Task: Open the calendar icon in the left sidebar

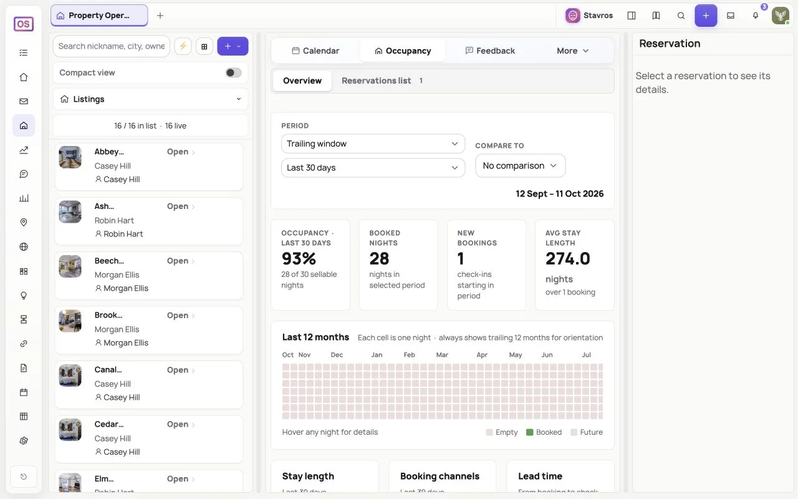Action: pos(24,392)
